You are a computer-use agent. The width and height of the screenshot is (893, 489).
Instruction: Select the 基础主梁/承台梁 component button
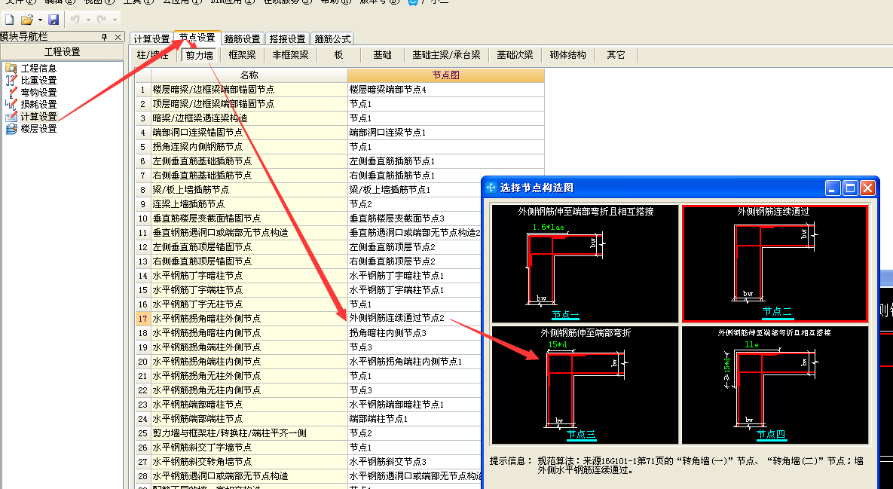446,55
